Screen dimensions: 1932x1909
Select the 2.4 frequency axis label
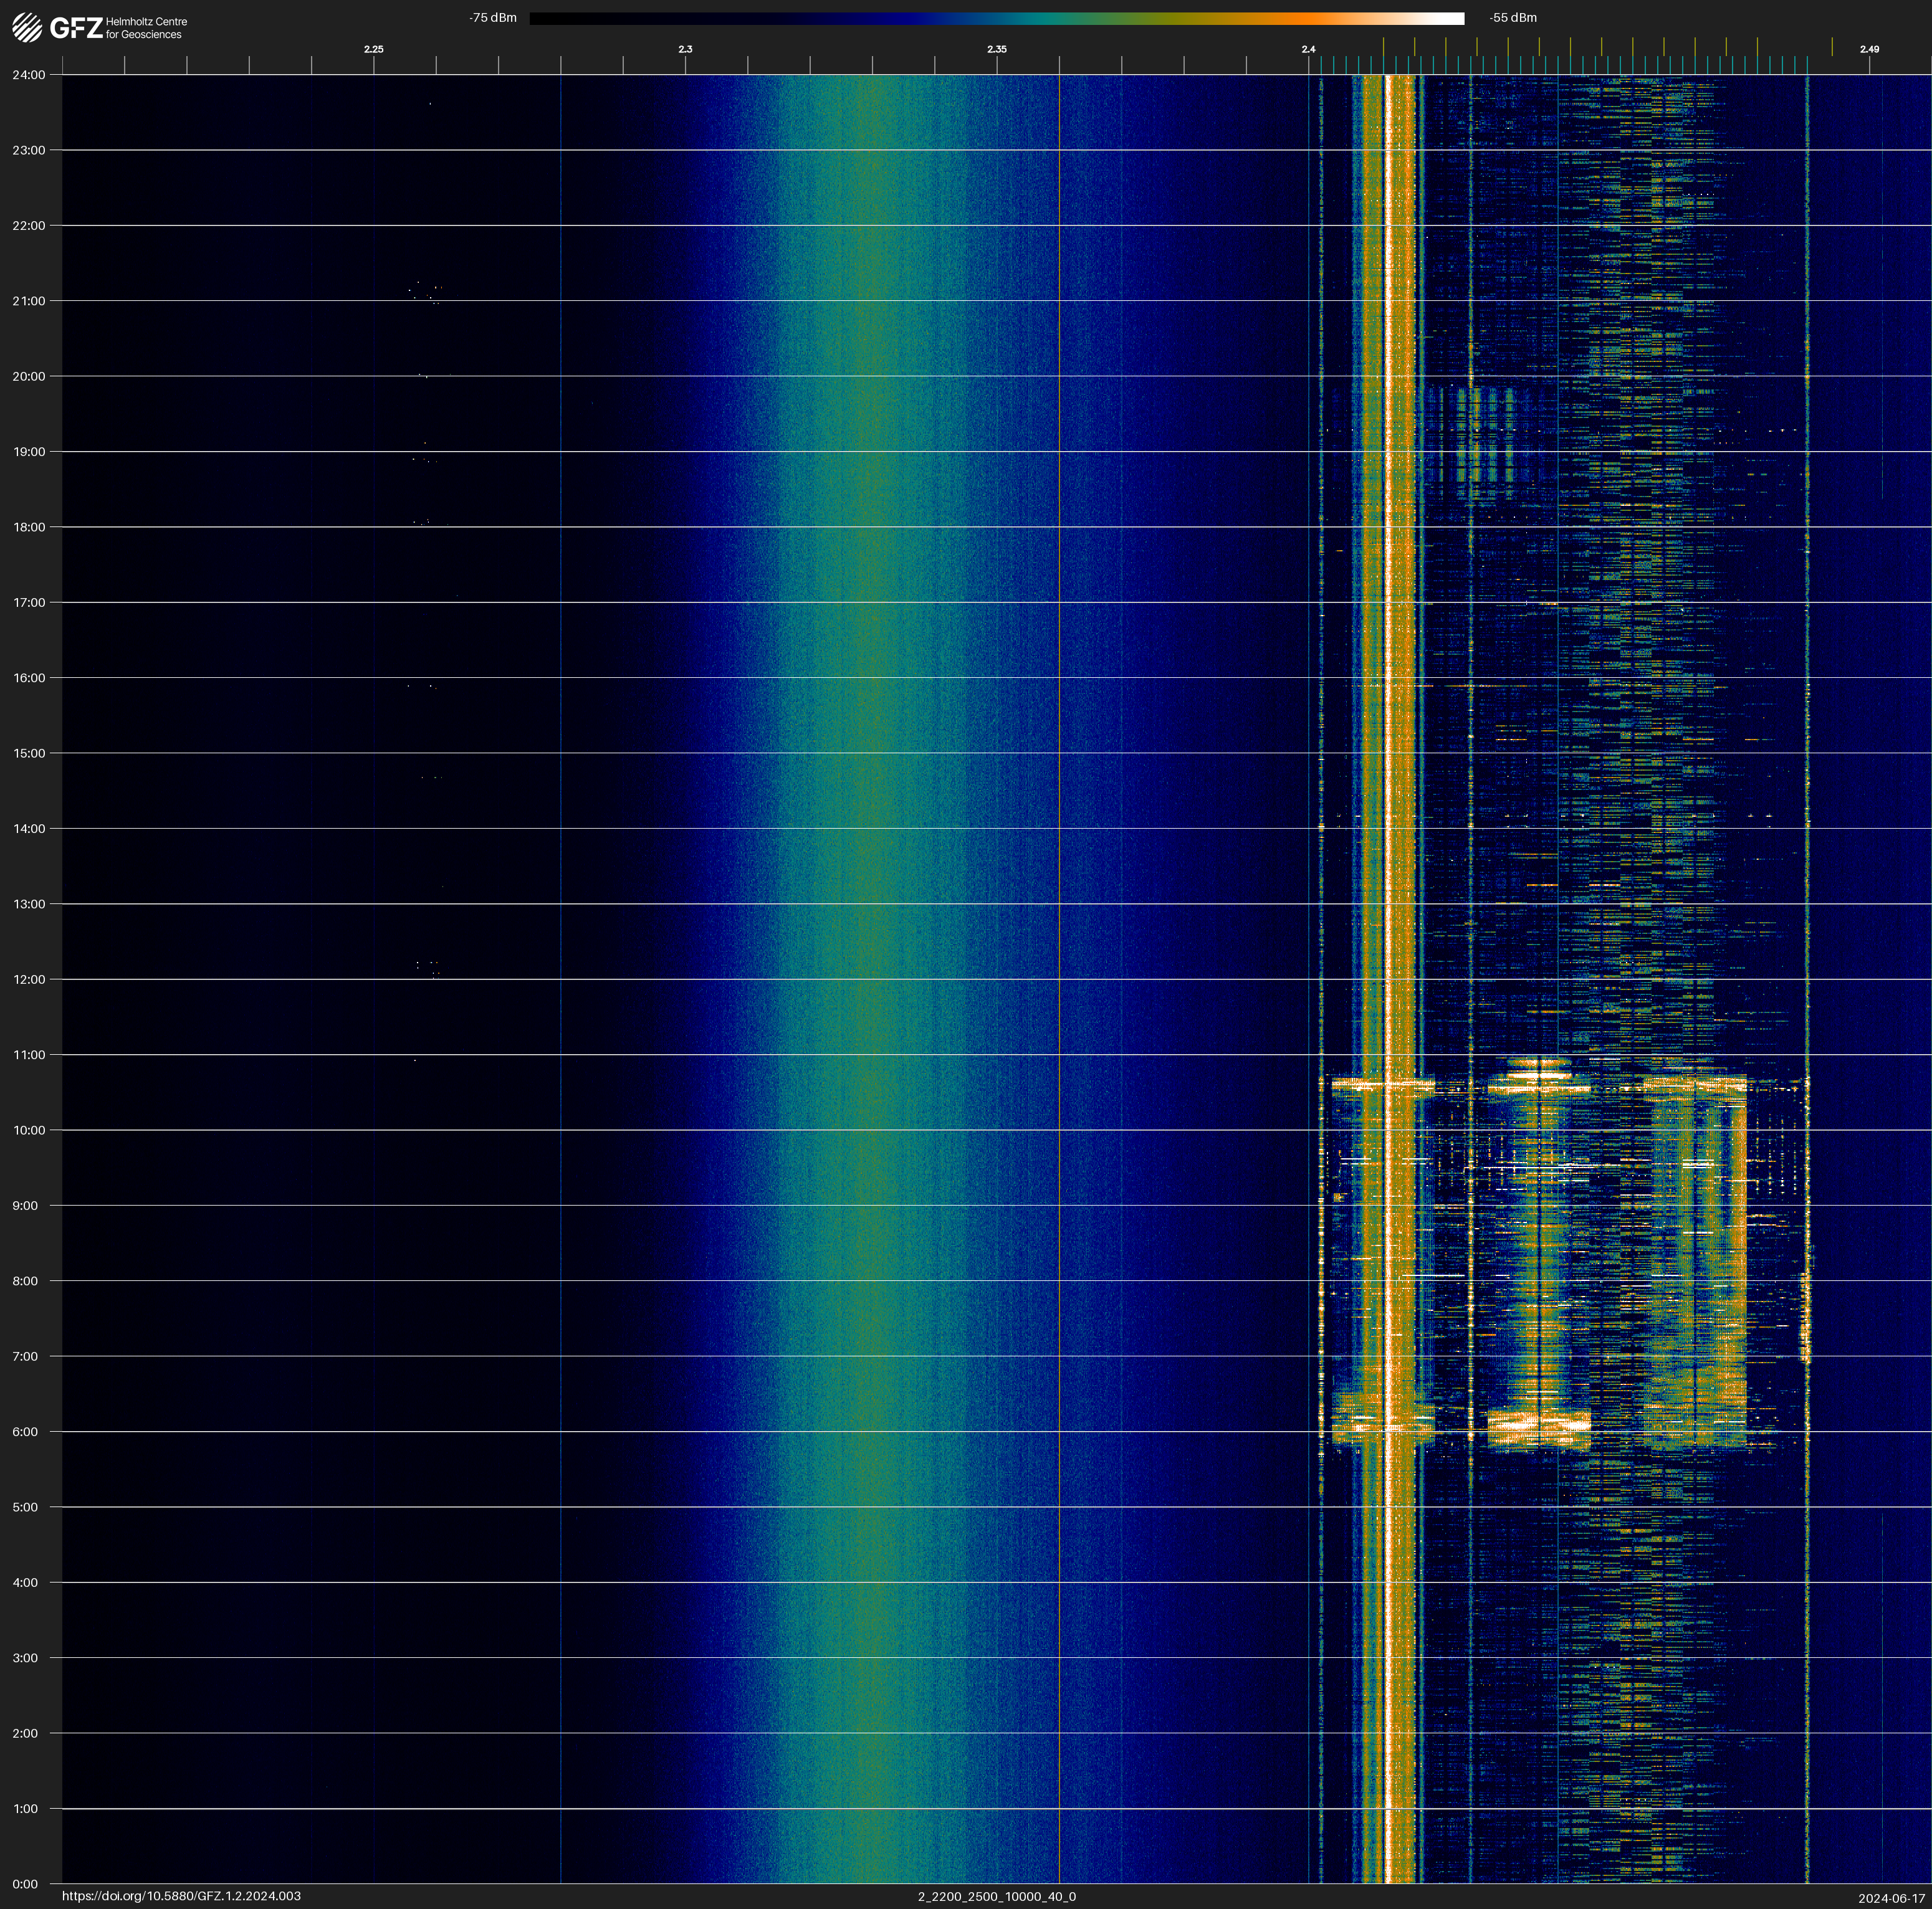[1308, 49]
